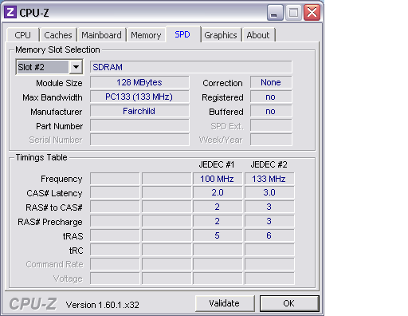The image size is (408, 316).
Task: Select the SPD tab
Action: (x=182, y=34)
